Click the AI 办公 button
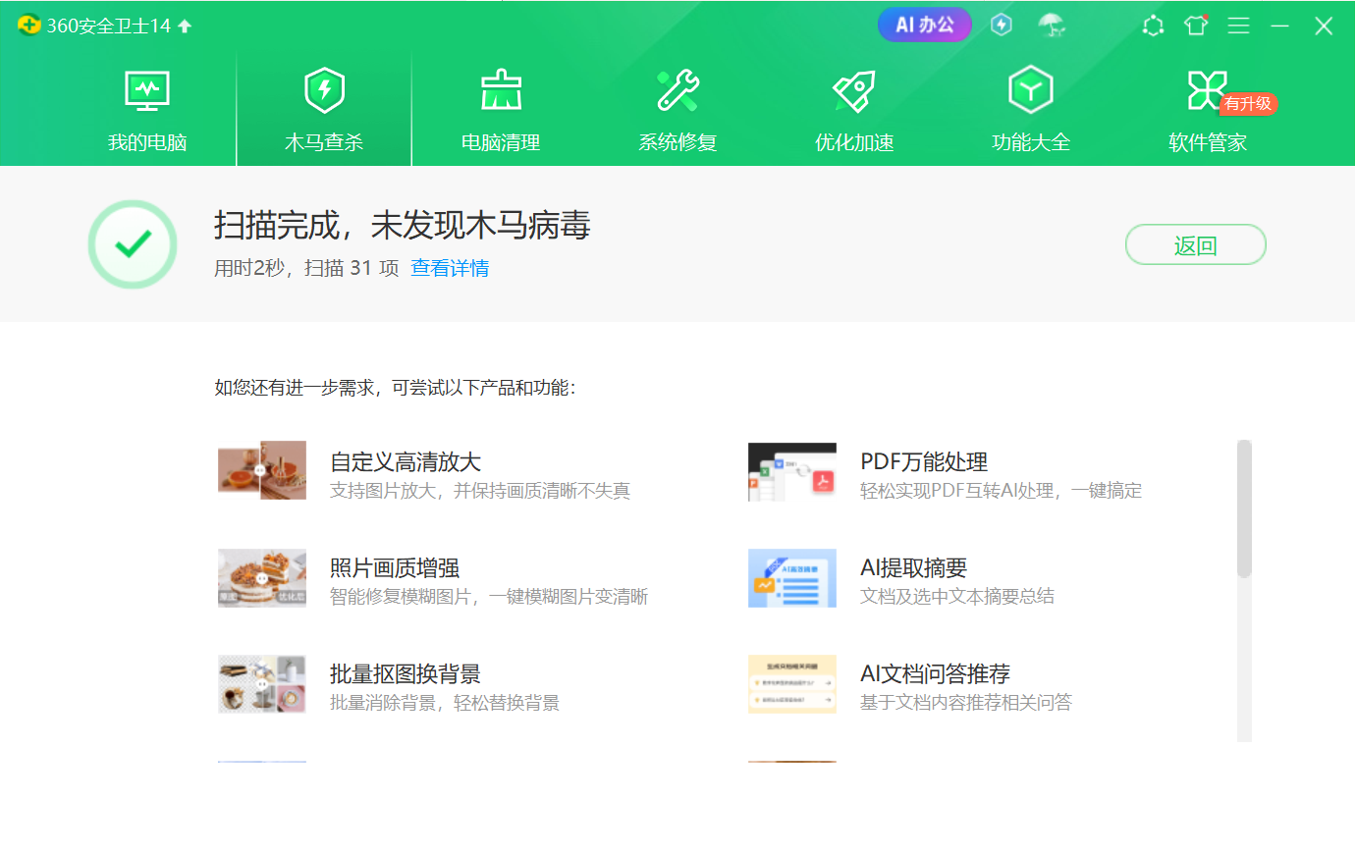 click(x=924, y=26)
